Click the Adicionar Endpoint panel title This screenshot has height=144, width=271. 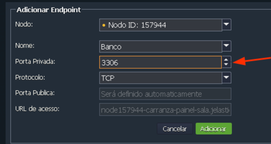tap(48, 10)
